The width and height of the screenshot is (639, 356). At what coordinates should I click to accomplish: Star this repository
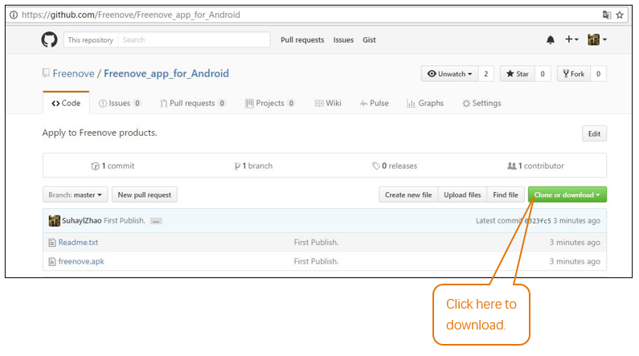(517, 74)
